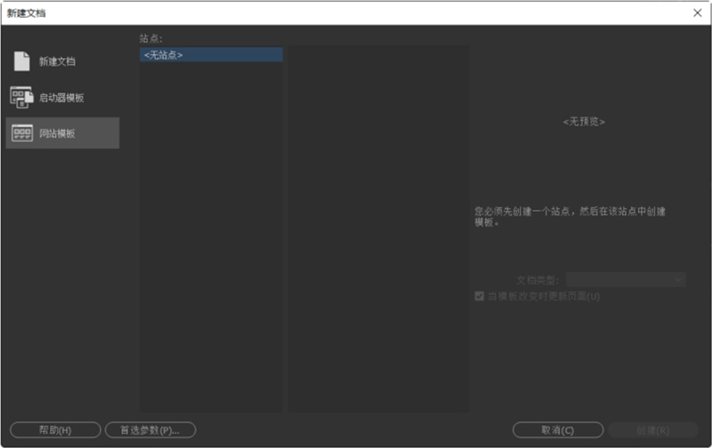This screenshot has width=712, height=448.
Task: Click the blank page icon for 新建文档
Action: (22, 62)
